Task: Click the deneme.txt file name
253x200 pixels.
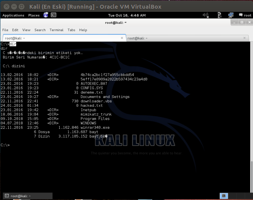Action: pos(92,92)
